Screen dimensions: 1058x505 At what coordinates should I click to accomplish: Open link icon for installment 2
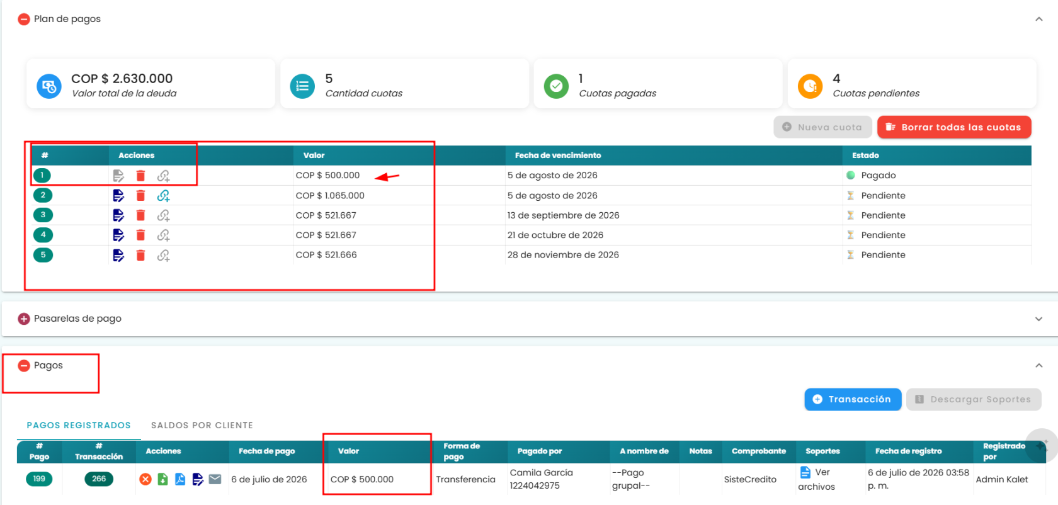tap(163, 196)
